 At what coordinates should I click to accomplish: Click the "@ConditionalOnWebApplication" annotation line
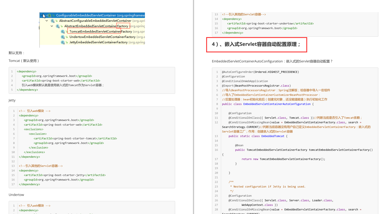coord(245,81)
